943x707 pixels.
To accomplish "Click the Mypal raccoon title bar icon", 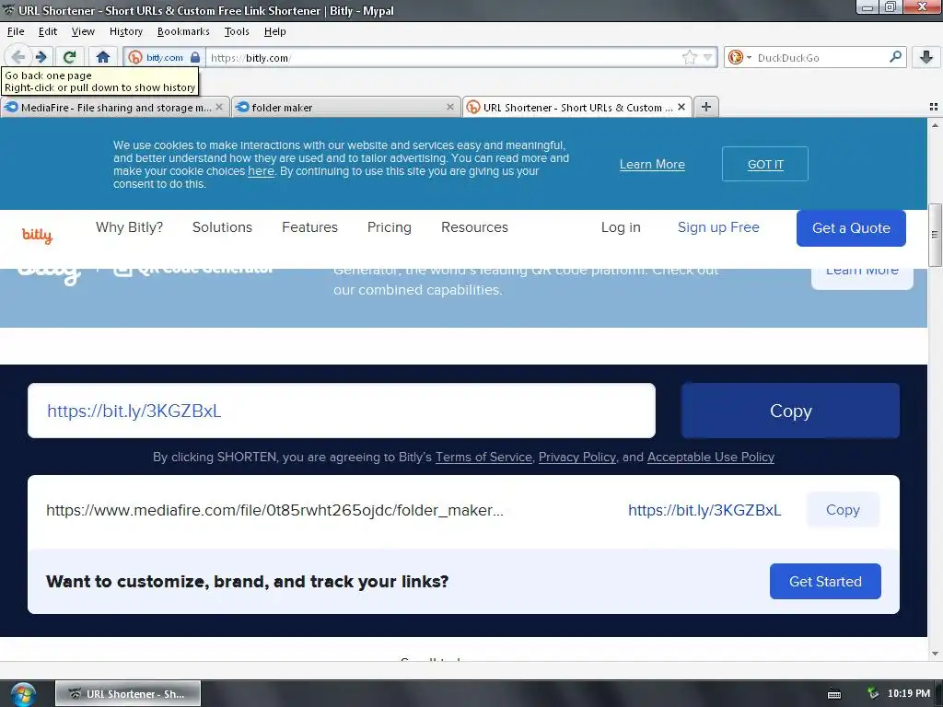I will (x=8, y=10).
